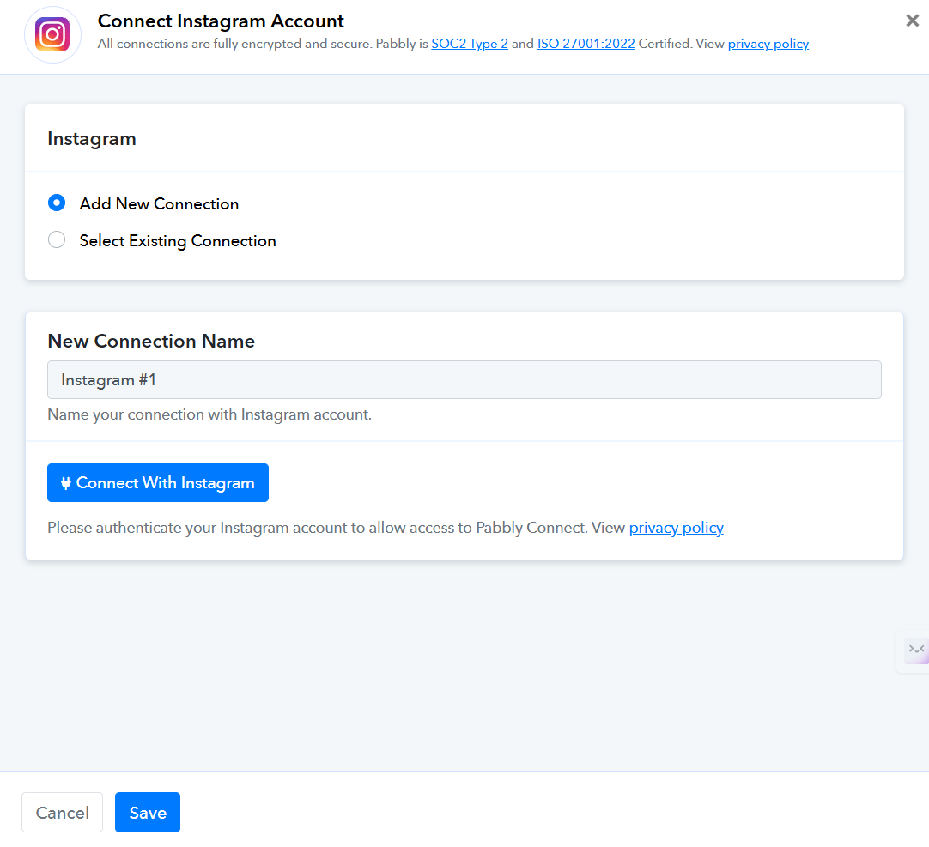
Task: Click 'Name your connection with Instagram account.' text
Action: pyautogui.click(x=209, y=414)
